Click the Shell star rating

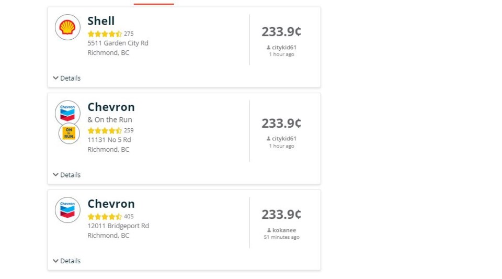click(105, 34)
